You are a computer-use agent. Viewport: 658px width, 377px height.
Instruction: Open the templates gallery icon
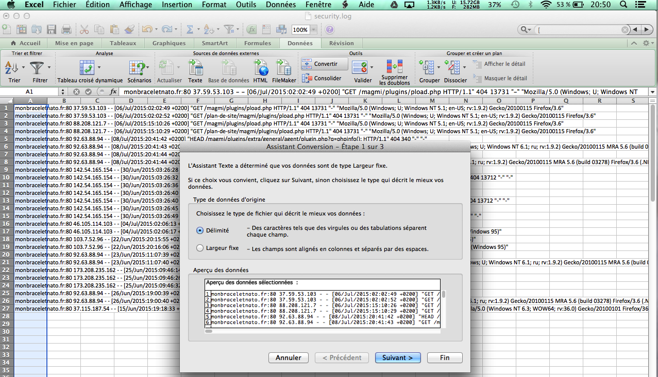click(22, 29)
